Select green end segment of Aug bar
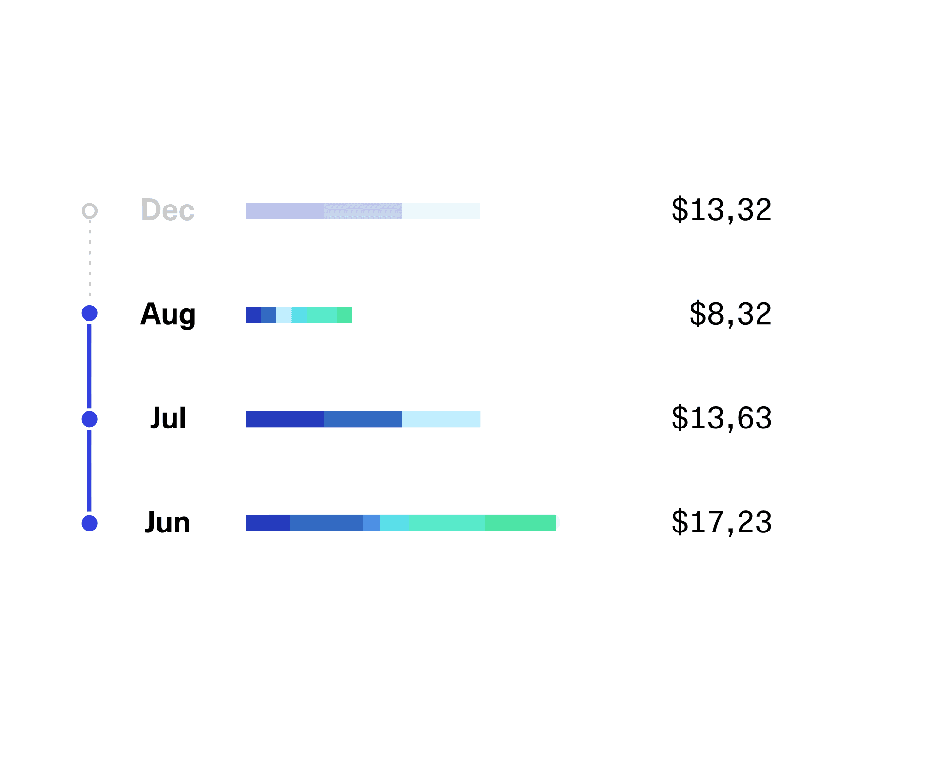This screenshot has width=933, height=771. (x=345, y=315)
